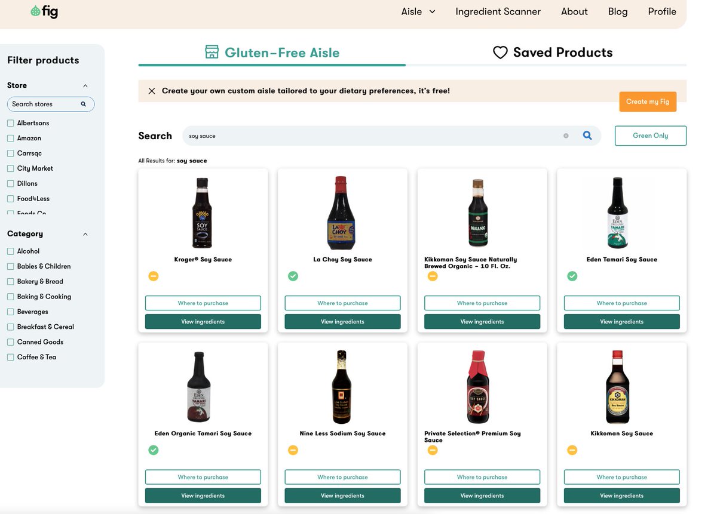Image resolution: width=717 pixels, height=514 pixels.
Task: Click the Create my Fig button
Action: [x=648, y=101]
